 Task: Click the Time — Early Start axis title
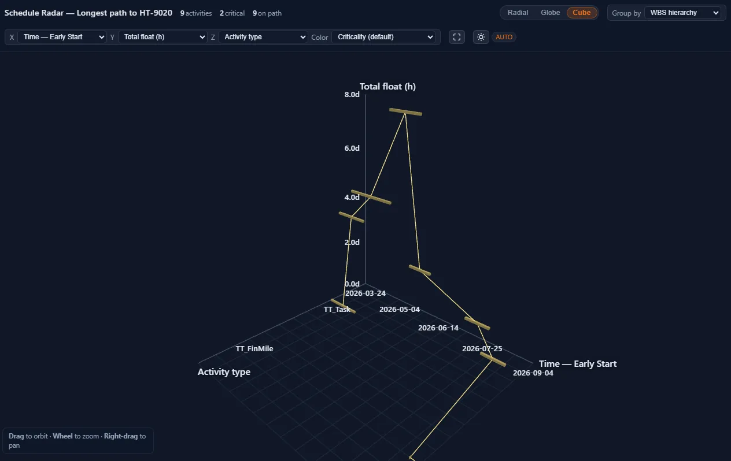(x=578, y=364)
